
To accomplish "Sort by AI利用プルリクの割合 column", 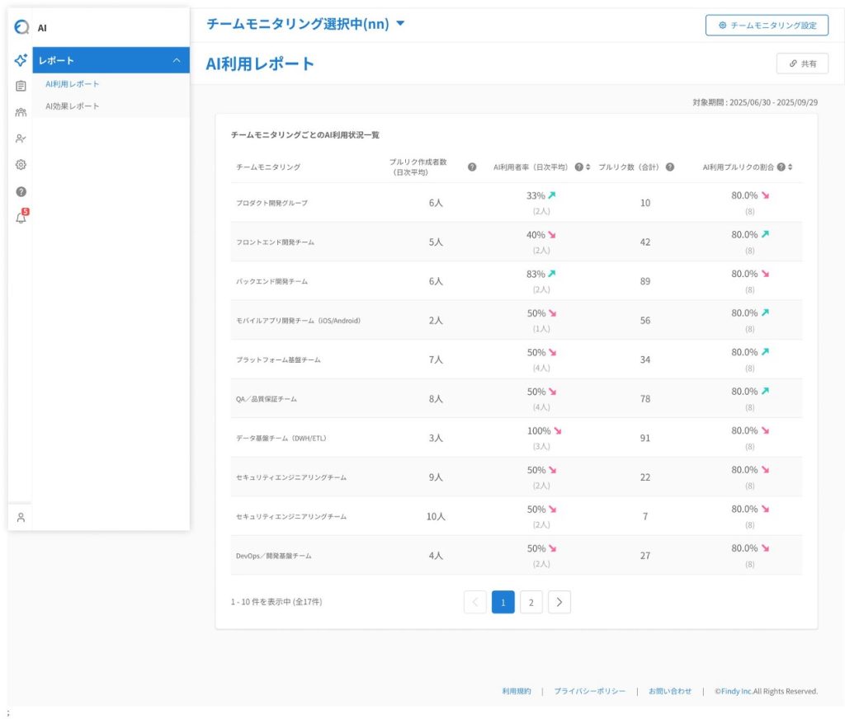I will [x=791, y=167].
